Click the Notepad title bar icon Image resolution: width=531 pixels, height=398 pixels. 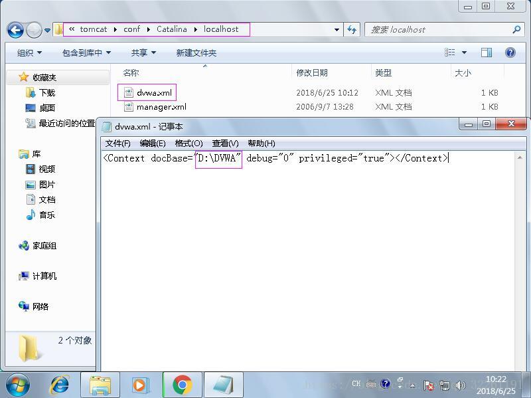pos(107,126)
